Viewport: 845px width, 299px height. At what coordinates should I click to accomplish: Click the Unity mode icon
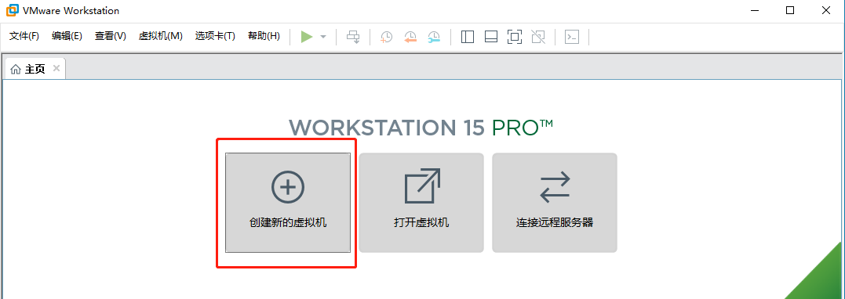(537, 37)
